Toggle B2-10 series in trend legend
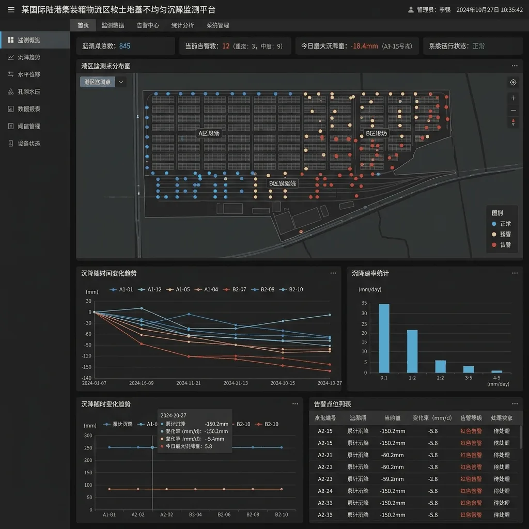The width and height of the screenshot is (529, 529). (x=291, y=289)
